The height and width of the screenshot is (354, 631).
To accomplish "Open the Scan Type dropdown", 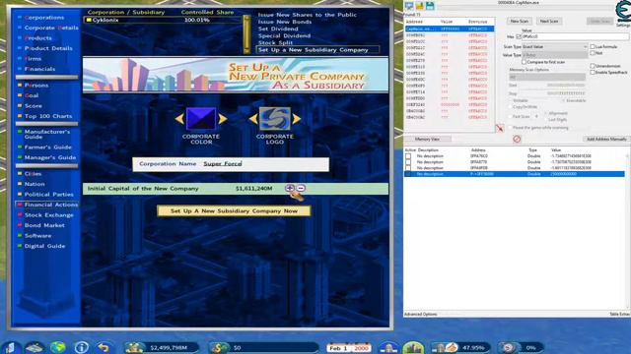I will point(554,46).
